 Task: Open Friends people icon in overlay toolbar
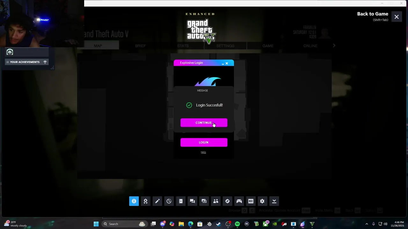(216, 201)
